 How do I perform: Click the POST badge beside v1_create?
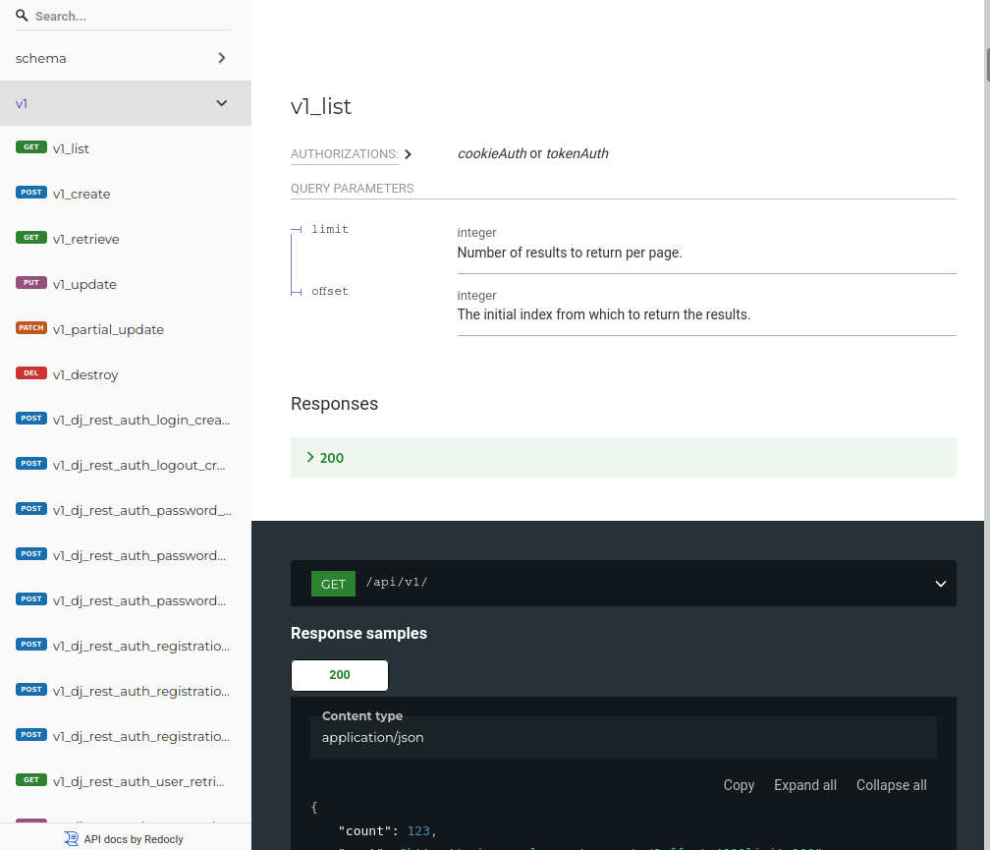[x=31, y=193]
